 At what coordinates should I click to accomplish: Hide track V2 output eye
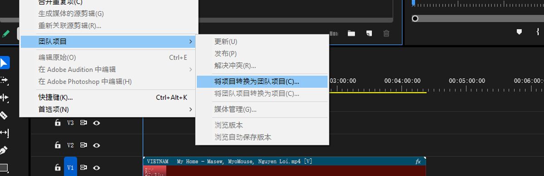[x=96, y=145]
